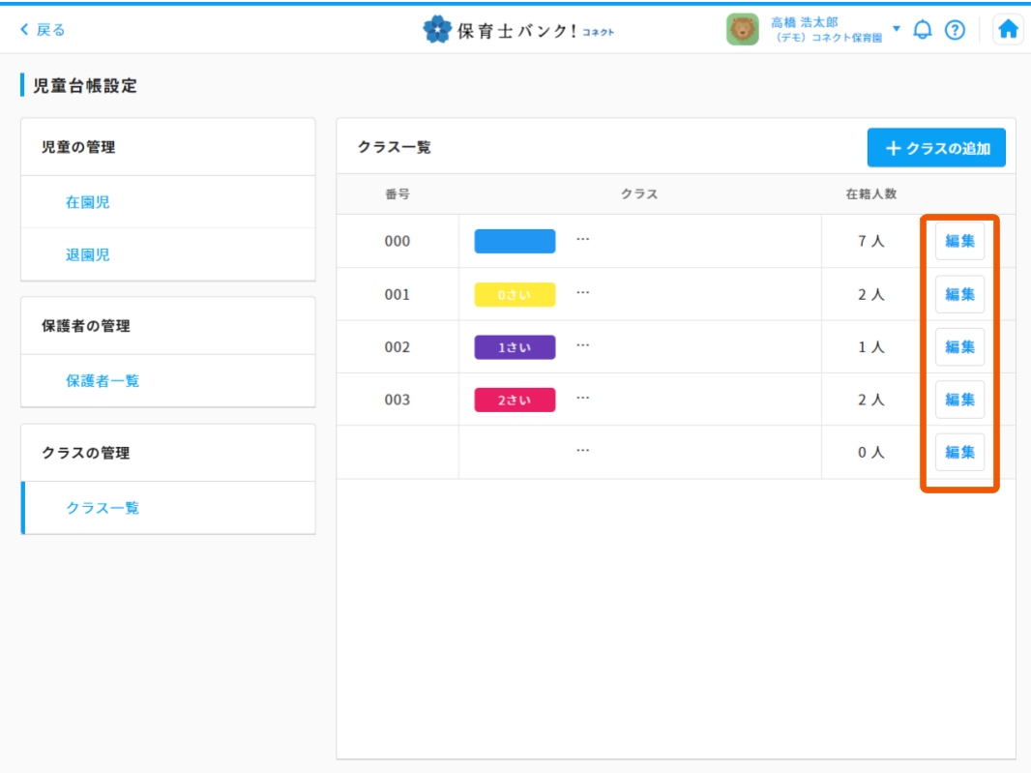Click 編集 for the 1さい class

pos(959,346)
